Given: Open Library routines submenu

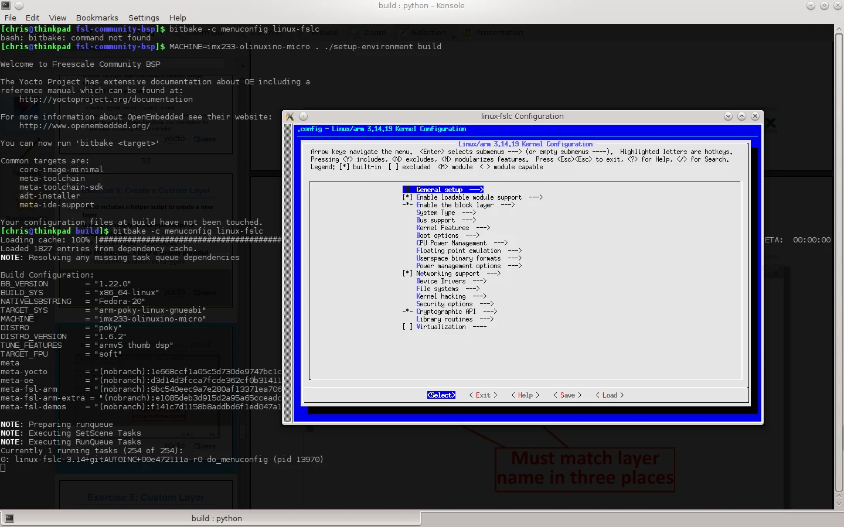Looking at the screenshot, I should (x=455, y=319).
